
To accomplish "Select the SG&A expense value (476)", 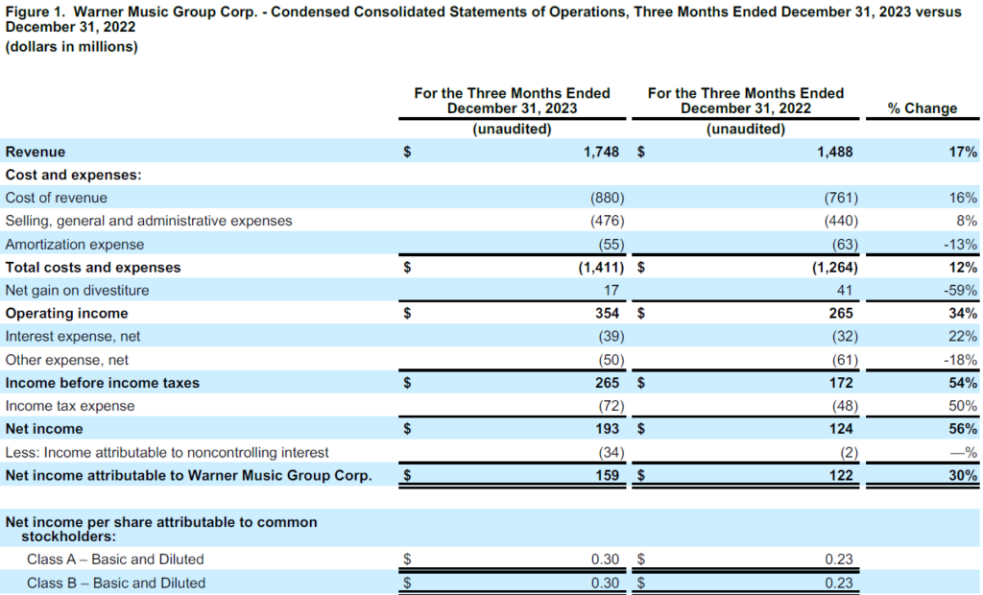I will click(607, 221).
